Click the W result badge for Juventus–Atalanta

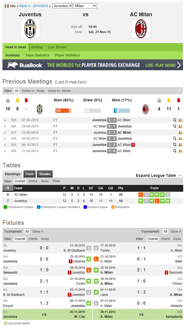89,259
